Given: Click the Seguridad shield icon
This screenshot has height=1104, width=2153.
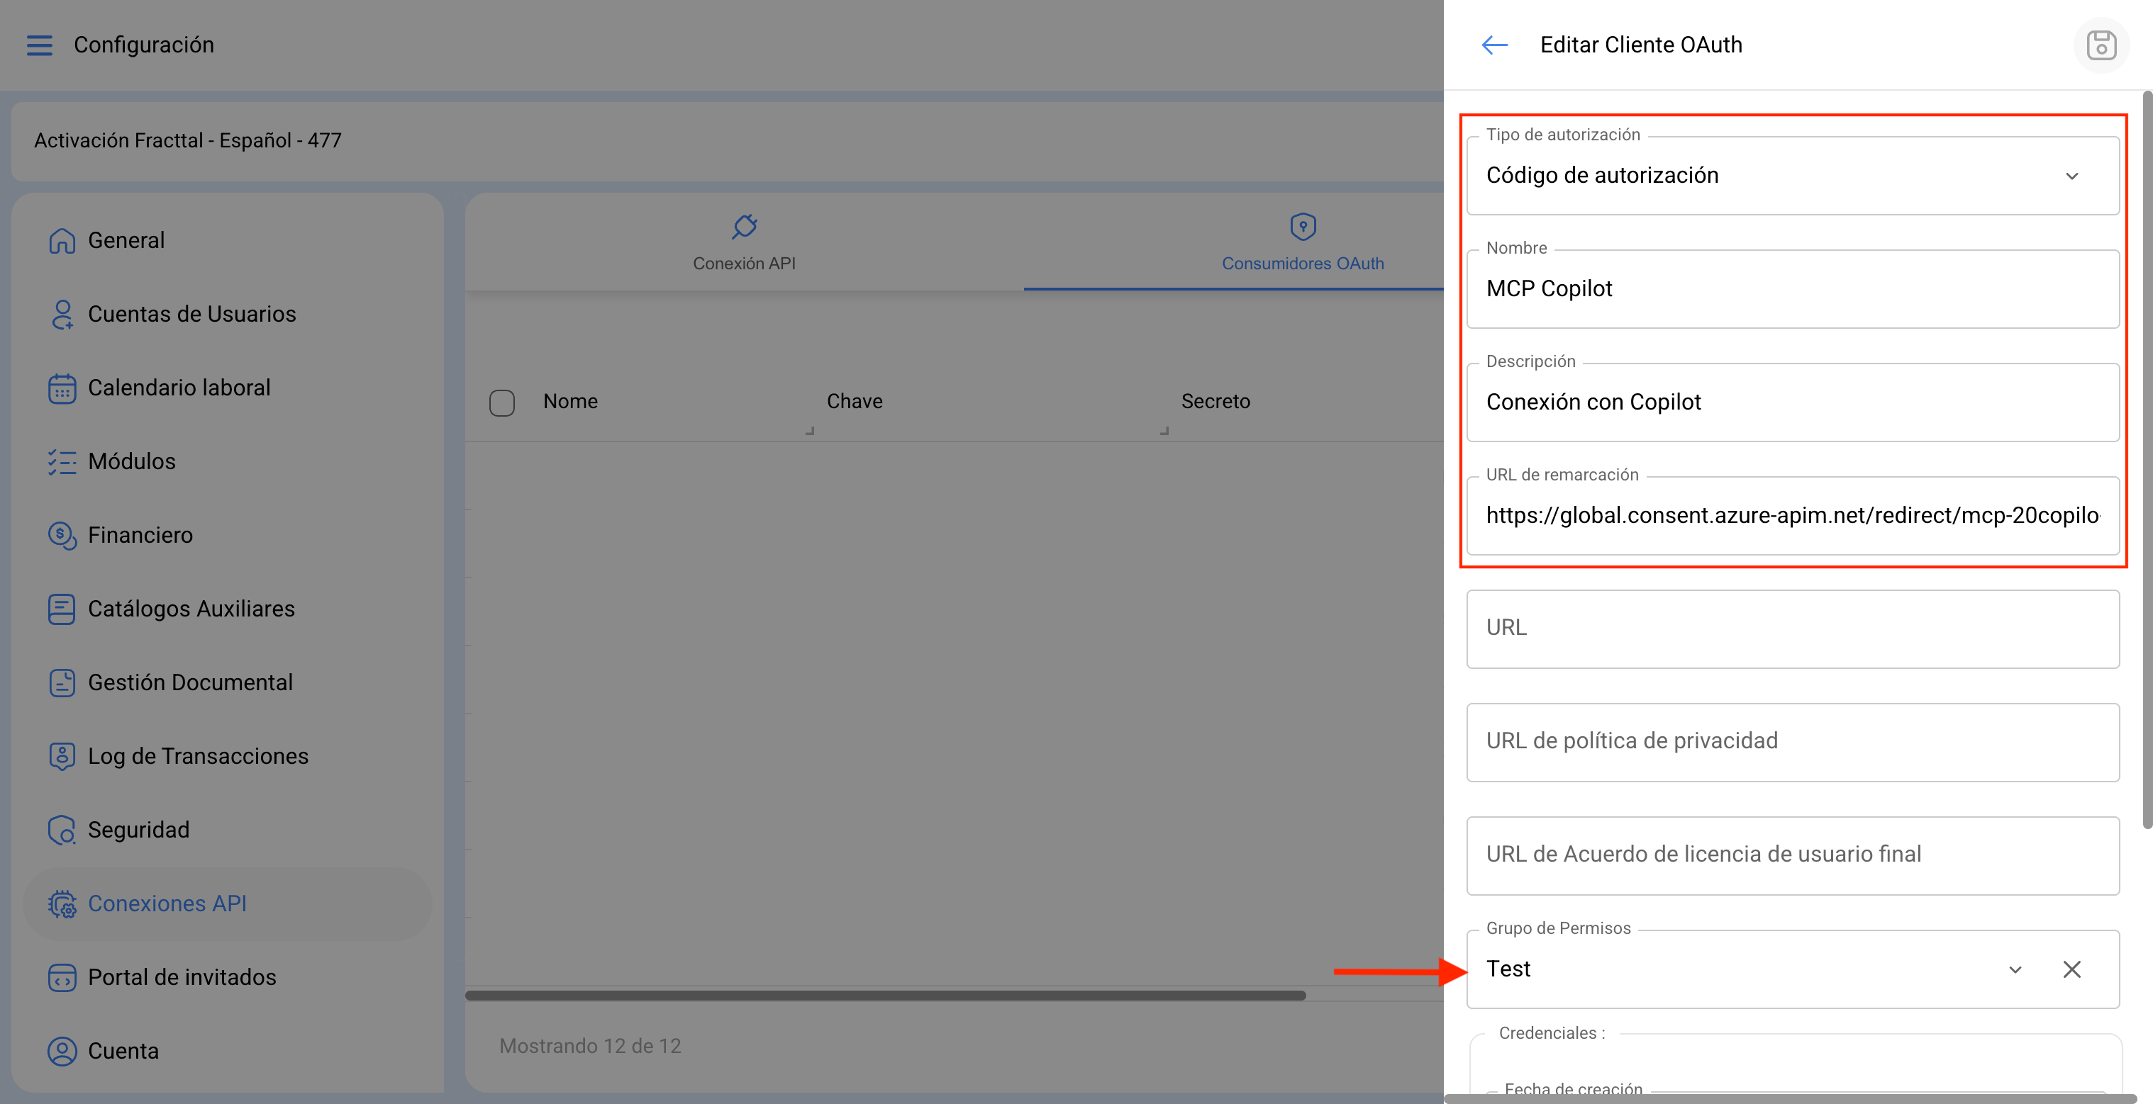Looking at the screenshot, I should tap(62, 829).
